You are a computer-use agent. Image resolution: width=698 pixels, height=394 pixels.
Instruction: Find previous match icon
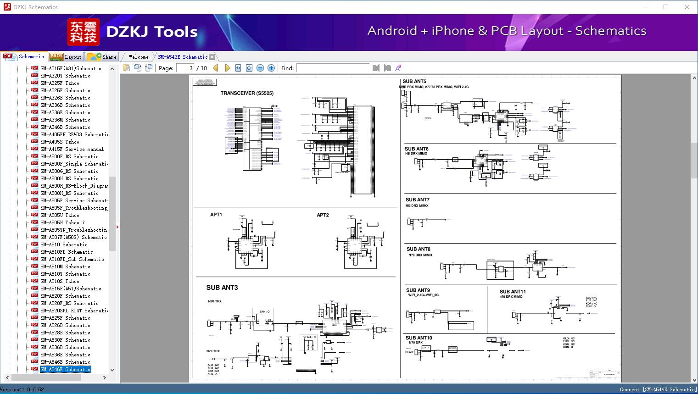coord(376,68)
